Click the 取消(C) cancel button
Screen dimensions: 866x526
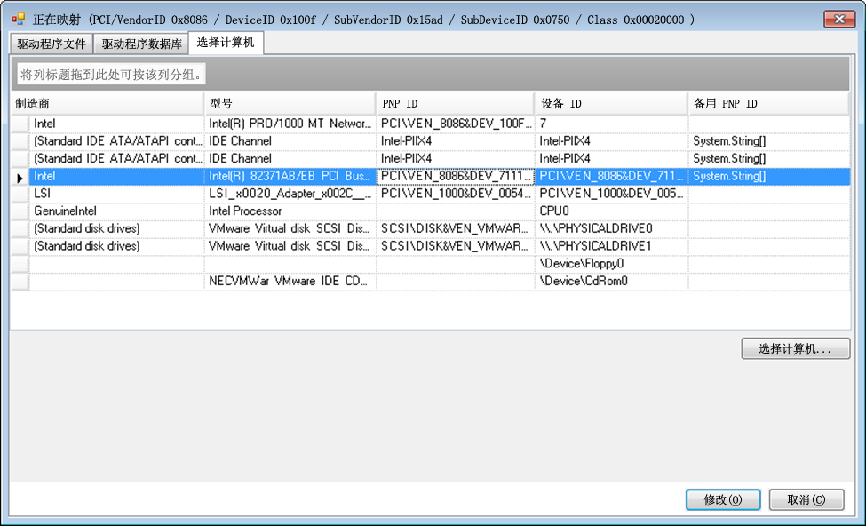click(806, 499)
